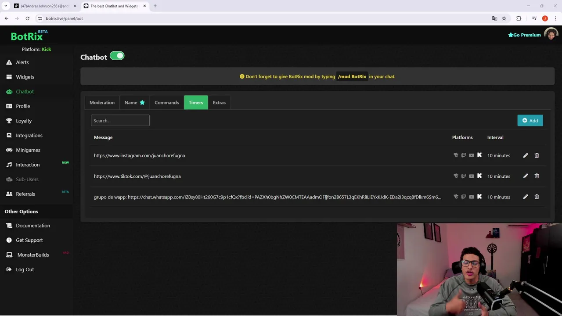Toggle YouTube platform on the instagram timer
This screenshot has height=316, width=562.
[x=472, y=155]
